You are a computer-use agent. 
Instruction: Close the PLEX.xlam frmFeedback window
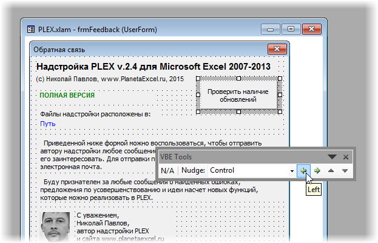311,29
